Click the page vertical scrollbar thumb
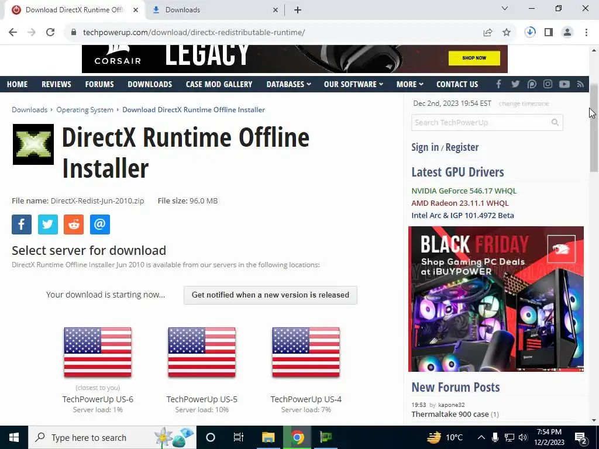599x449 pixels. tap(594, 128)
